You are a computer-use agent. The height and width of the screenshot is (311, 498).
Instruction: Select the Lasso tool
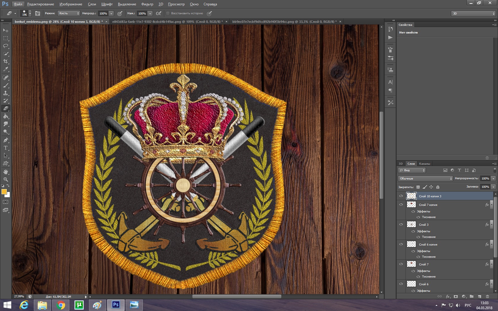(6, 46)
